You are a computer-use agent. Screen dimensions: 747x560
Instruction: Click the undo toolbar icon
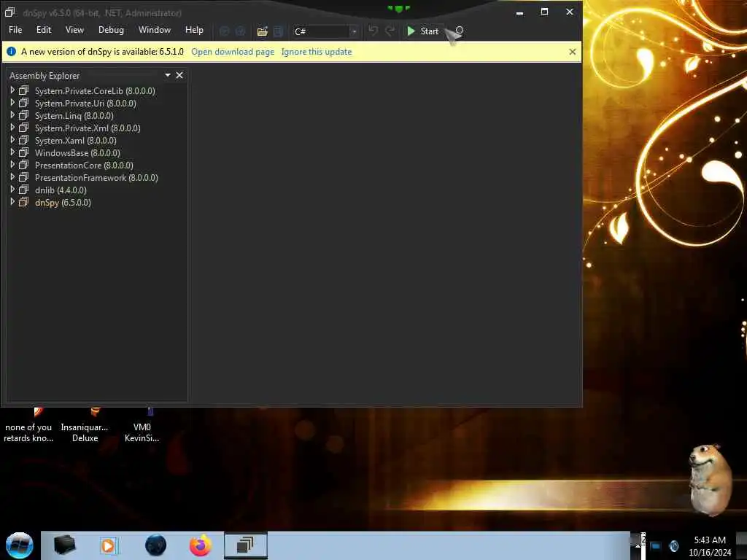pos(373,31)
